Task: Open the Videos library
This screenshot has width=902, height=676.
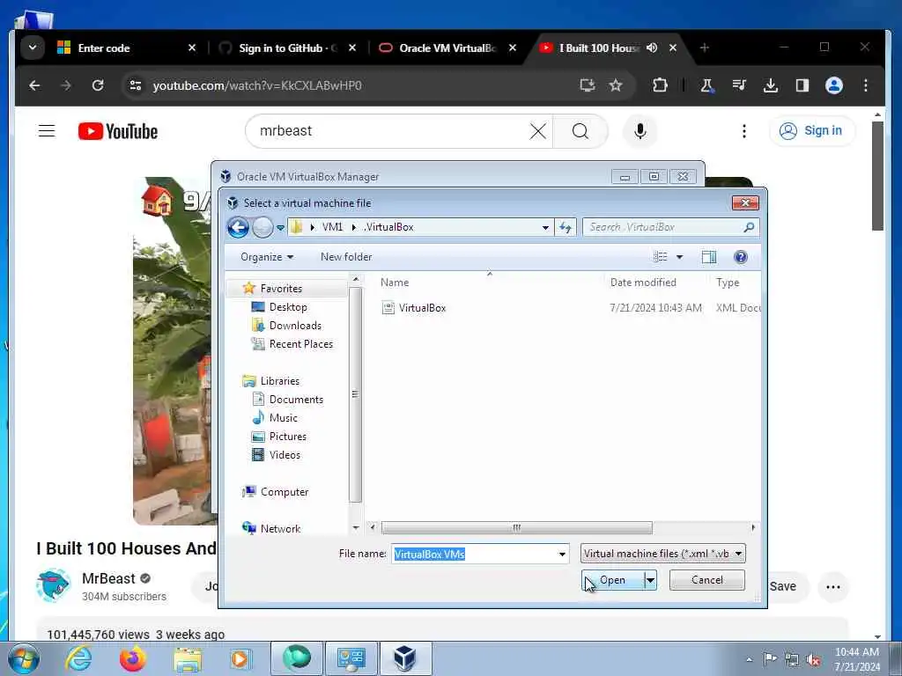Action: (285, 455)
